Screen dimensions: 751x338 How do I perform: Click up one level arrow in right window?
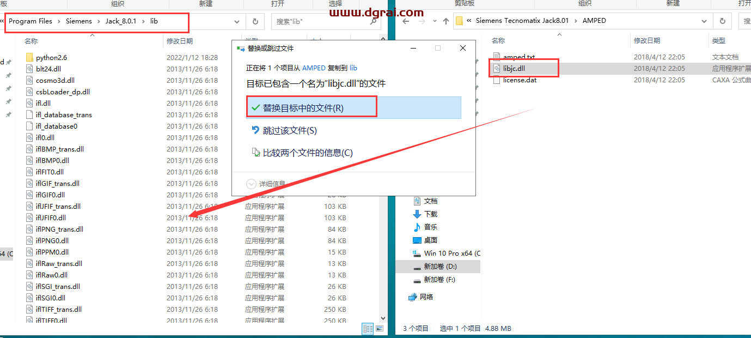pos(446,21)
